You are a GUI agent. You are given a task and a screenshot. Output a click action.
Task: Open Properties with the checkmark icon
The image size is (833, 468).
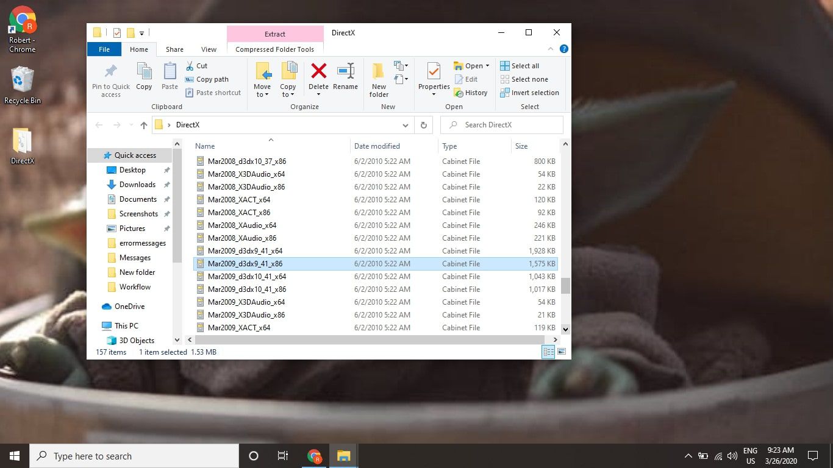coord(434,72)
